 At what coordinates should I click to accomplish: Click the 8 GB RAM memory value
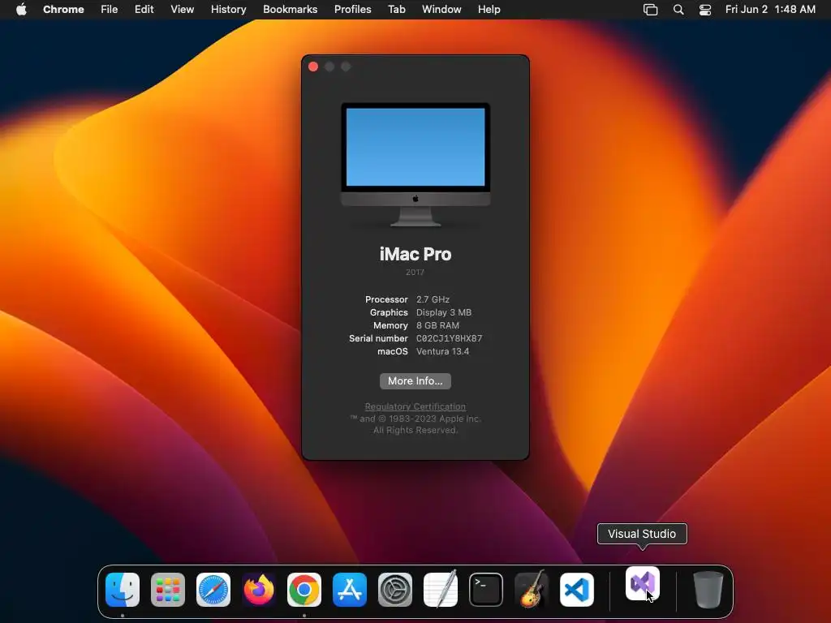pyautogui.click(x=437, y=325)
